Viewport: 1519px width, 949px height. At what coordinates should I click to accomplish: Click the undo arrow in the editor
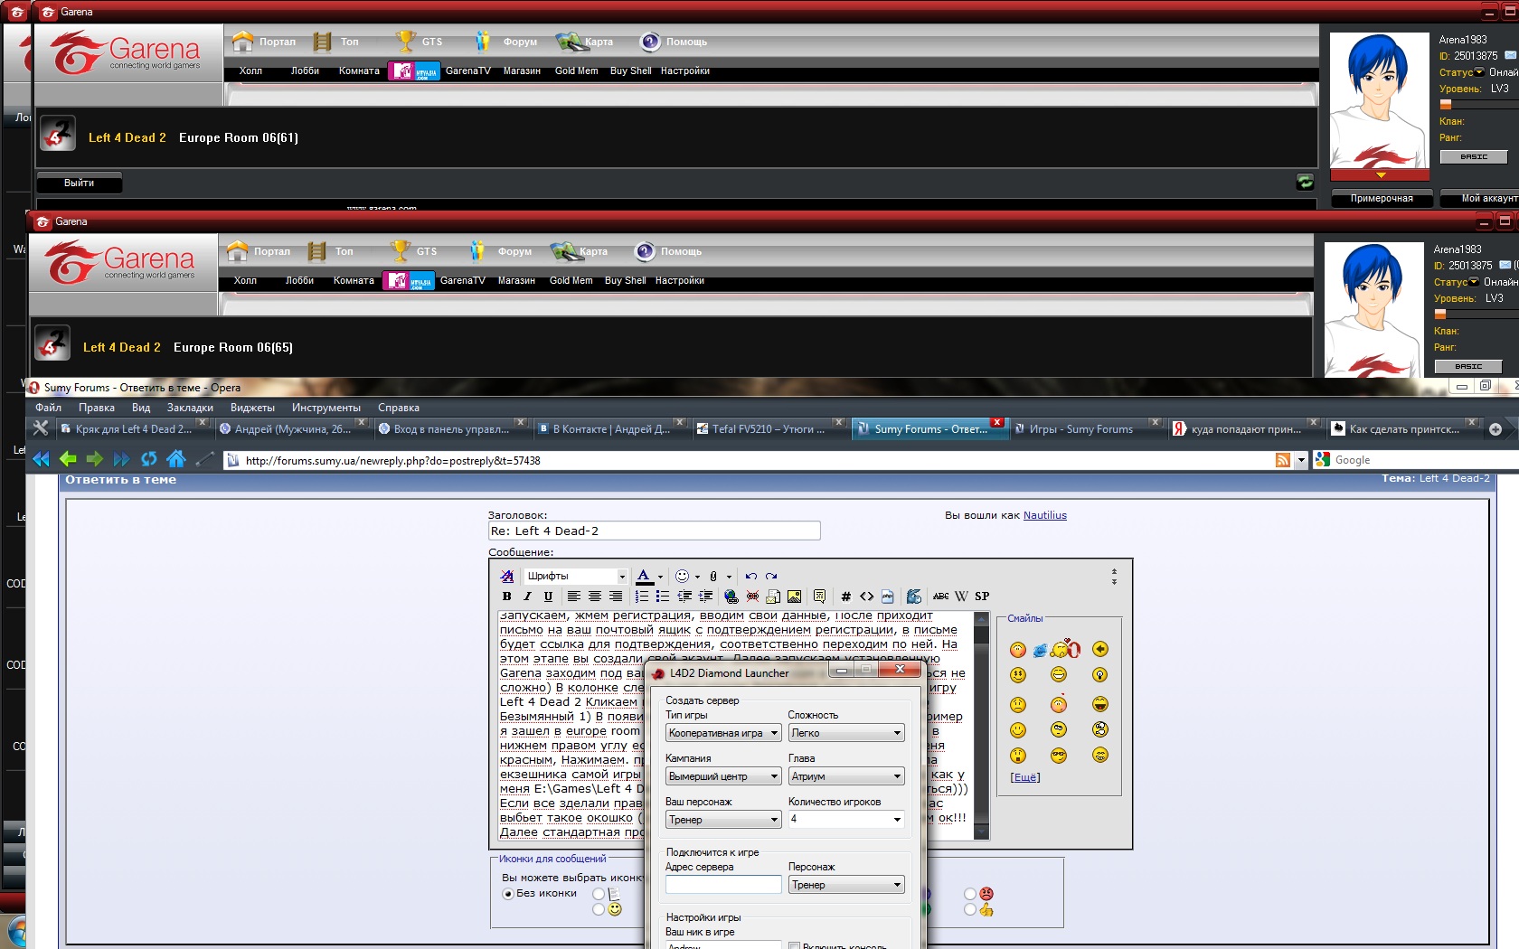[750, 576]
